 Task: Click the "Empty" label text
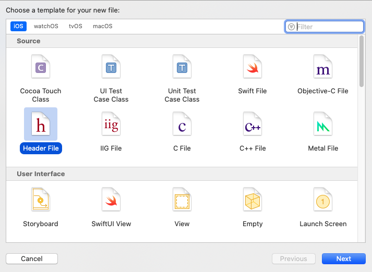(253, 224)
